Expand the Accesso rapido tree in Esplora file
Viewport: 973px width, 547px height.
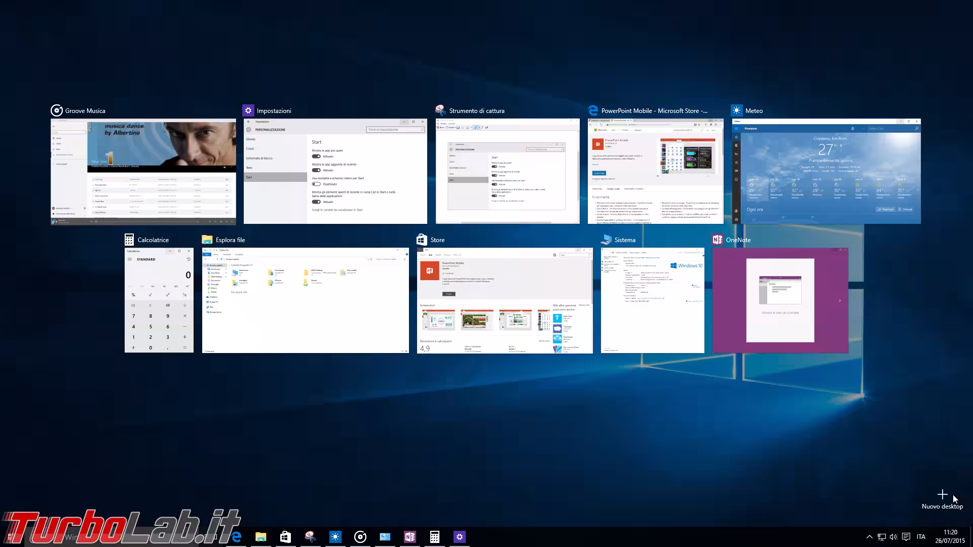click(x=206, y=265)
